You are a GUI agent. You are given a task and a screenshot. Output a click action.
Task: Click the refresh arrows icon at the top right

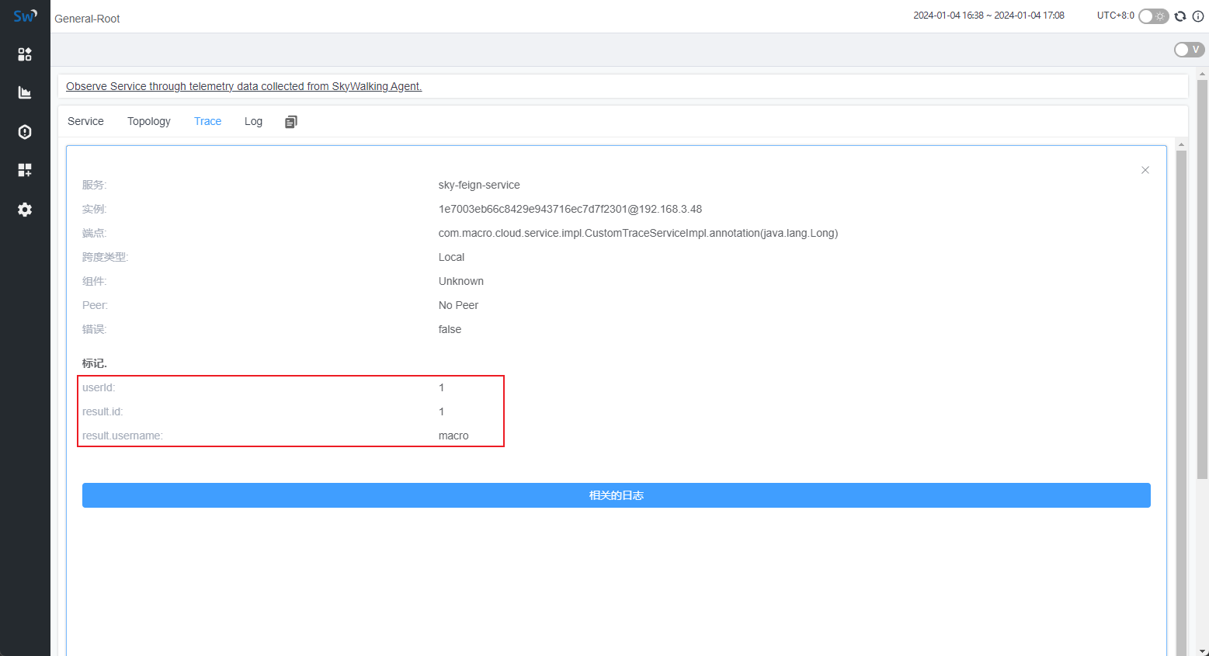point(1180,16)
